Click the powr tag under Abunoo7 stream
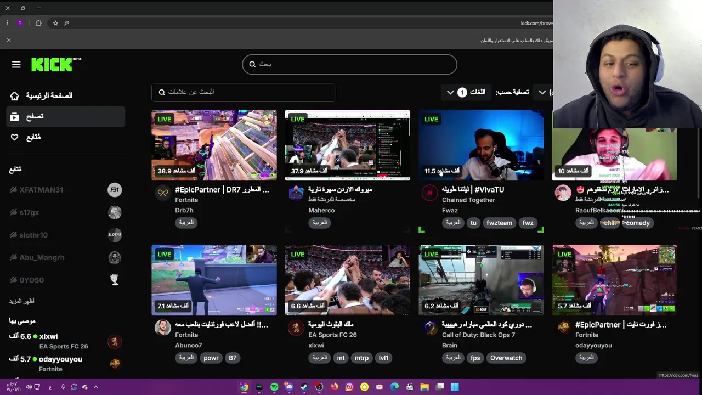Image resolution: width=702 pixels, height=395 pixels. pos(211,358)
